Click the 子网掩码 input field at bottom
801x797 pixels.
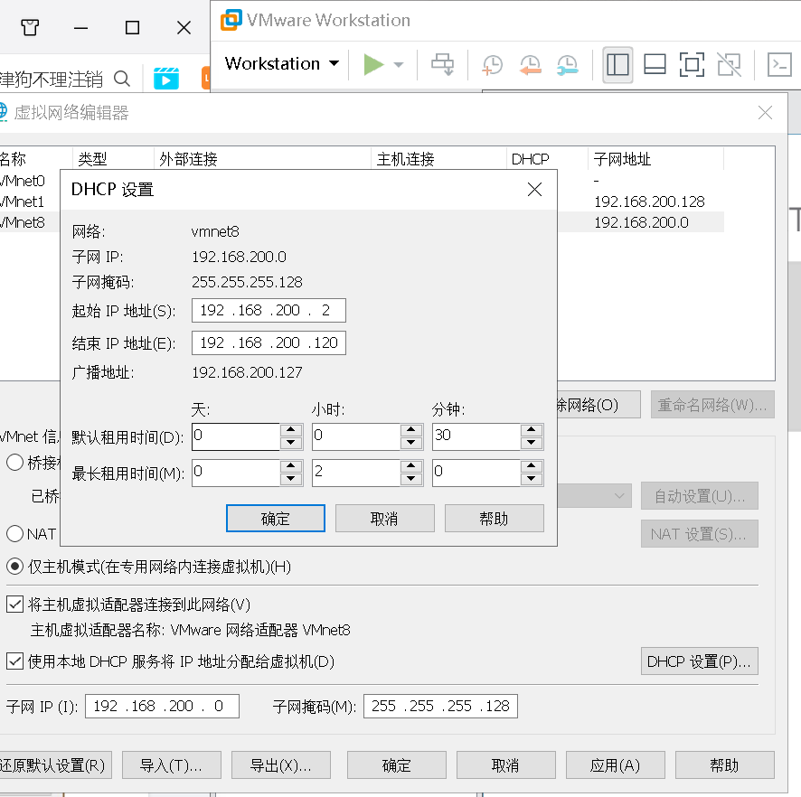pos(440,706)
